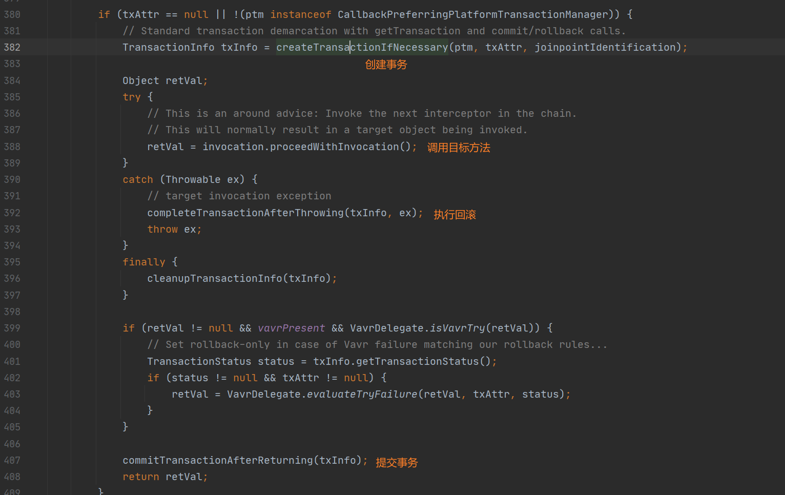The height and width of the screenshot is (495, 785).
Task: Click the return keyword on line 408
Action: tap(141, 477)
